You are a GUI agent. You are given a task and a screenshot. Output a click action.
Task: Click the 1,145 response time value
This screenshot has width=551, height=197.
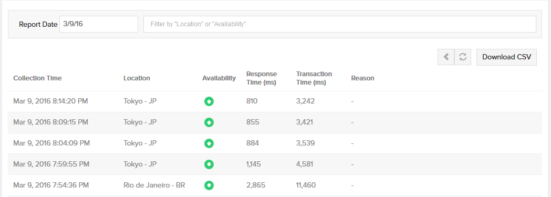[x=254, y=164]
